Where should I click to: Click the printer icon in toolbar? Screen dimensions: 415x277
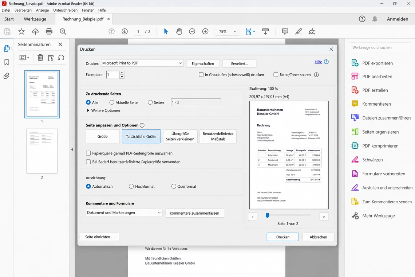click(49, 32)
